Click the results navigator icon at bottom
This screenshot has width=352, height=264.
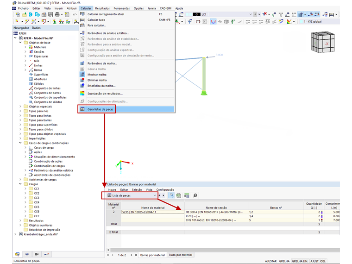[46, 254]
